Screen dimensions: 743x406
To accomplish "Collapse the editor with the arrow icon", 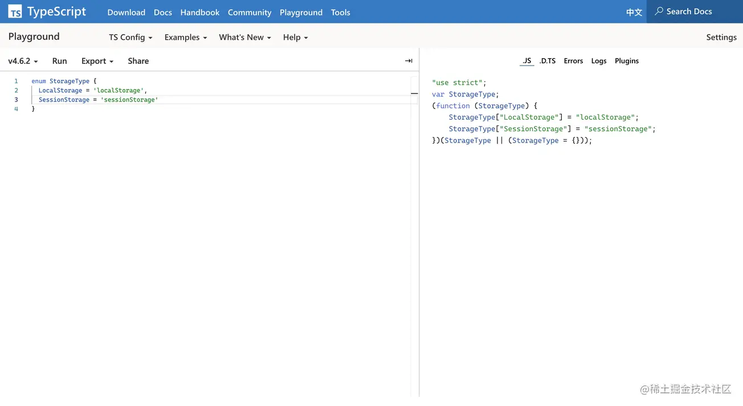I will pos(409,61).
